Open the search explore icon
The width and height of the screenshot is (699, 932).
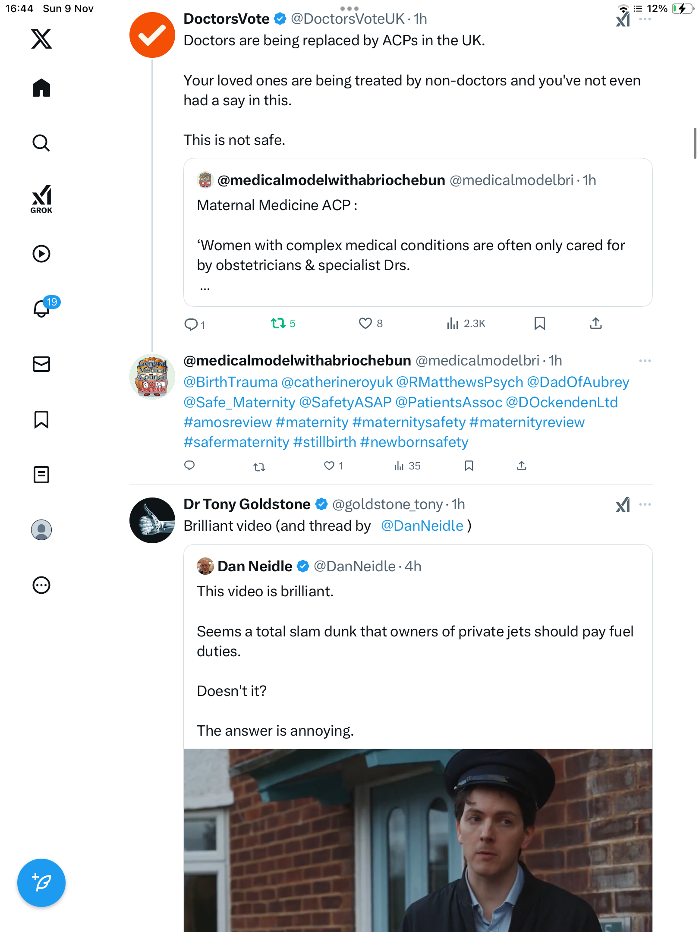pos(41,143)
